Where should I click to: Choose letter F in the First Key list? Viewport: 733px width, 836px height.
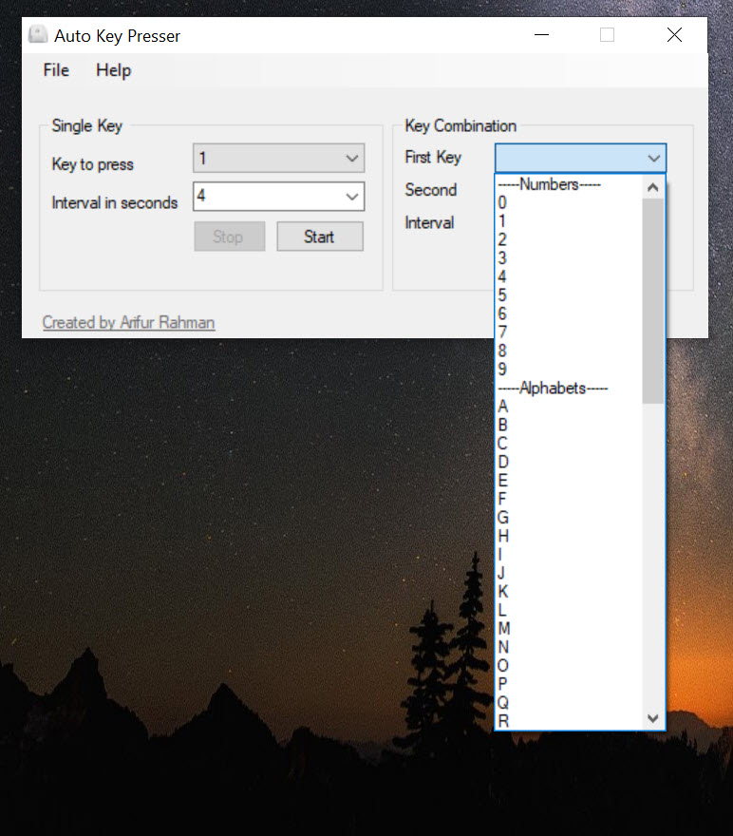tap(569, 499)
